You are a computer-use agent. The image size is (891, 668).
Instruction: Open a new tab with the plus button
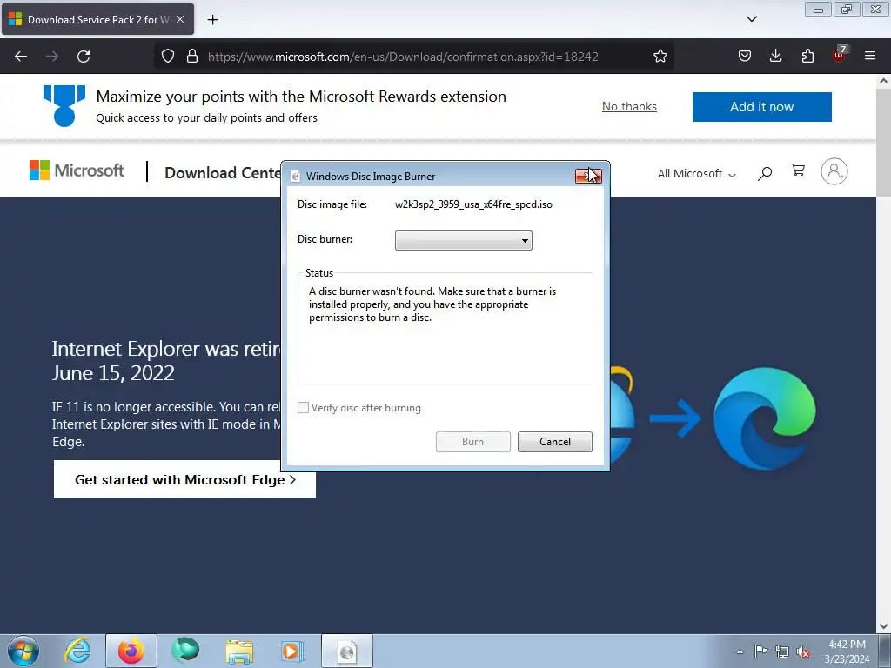click(212, 20)
